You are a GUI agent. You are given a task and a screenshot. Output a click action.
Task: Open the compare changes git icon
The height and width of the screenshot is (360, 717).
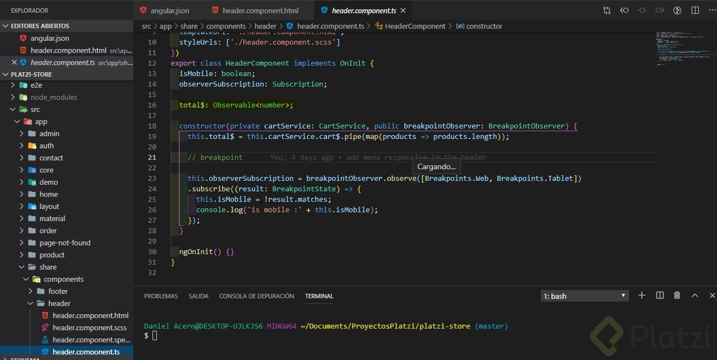pos(607,10)
